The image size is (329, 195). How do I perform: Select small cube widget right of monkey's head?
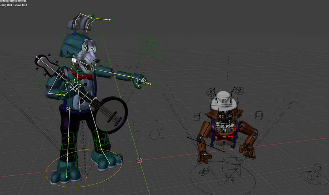click(259, 115)
